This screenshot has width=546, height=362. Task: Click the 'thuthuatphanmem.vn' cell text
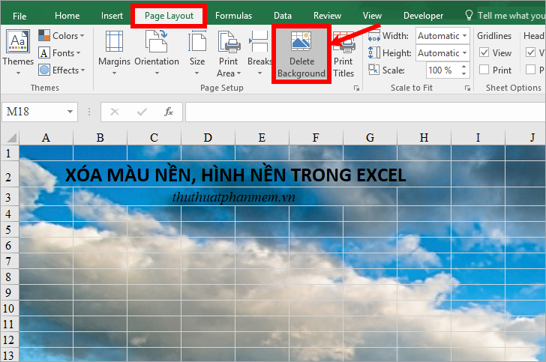point(234,197)
